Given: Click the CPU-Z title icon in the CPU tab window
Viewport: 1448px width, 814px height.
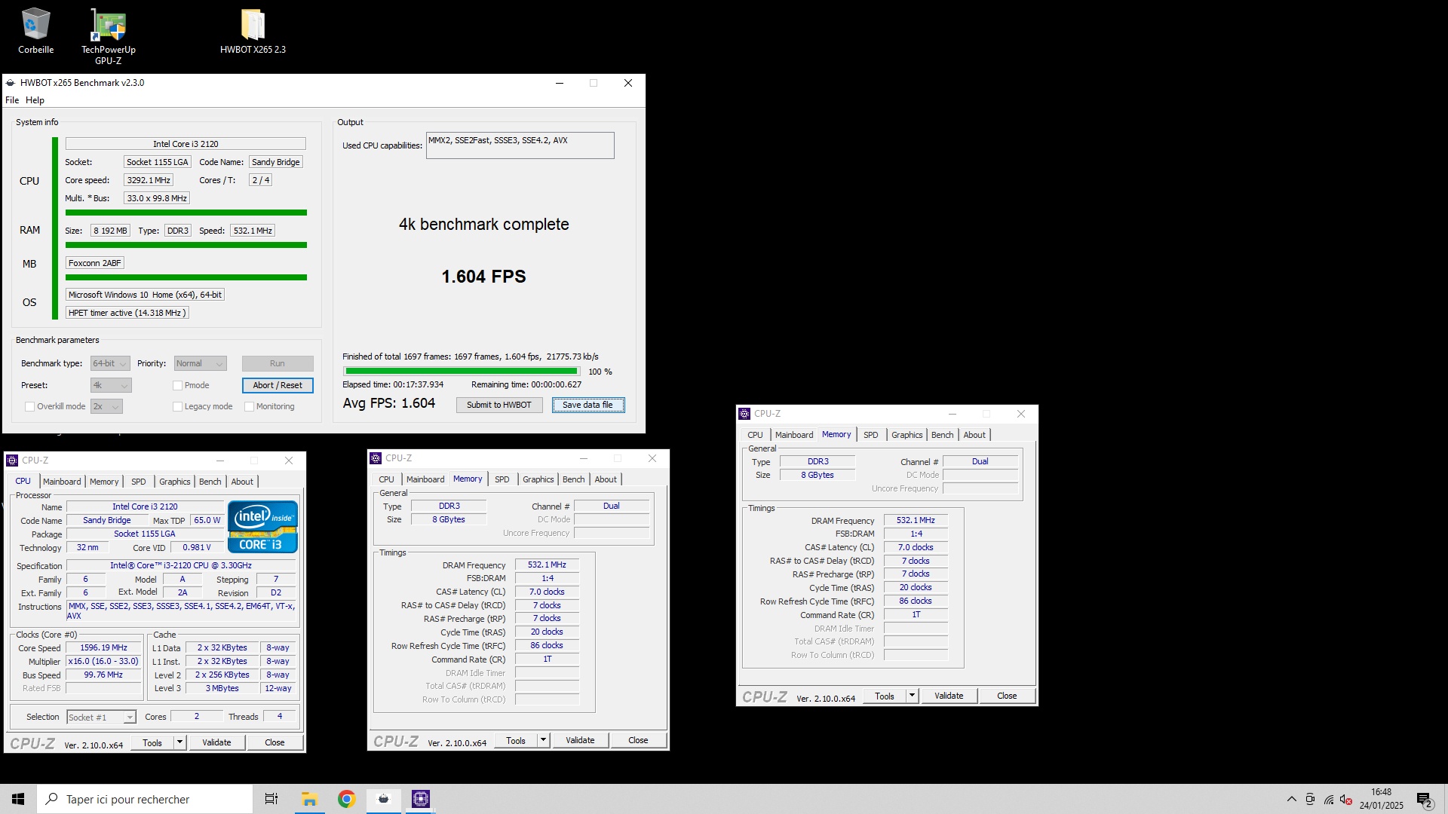Looking at the screenshot, I should point(12,461).
